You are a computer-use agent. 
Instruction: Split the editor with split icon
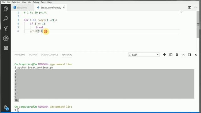click(190, 8)
